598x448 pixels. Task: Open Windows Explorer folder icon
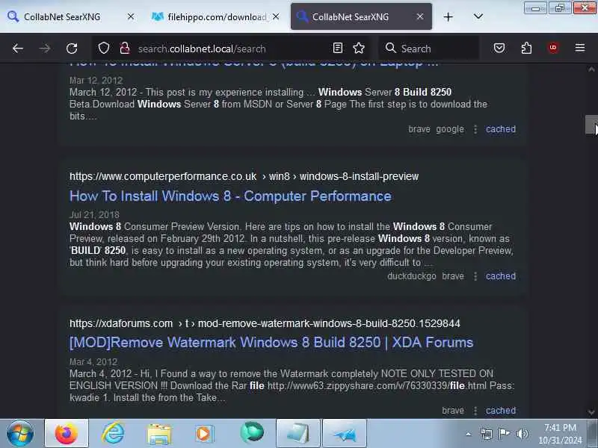(159, 434)
